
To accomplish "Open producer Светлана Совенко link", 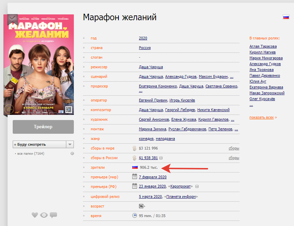I will pyautogui.click(x=221, y=86).
